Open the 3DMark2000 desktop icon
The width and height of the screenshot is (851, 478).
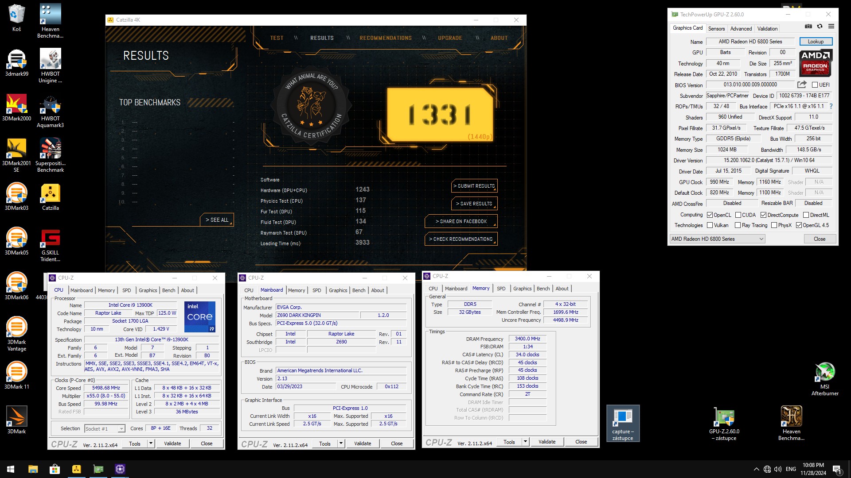pyautogui.click(x=16, y=107)
